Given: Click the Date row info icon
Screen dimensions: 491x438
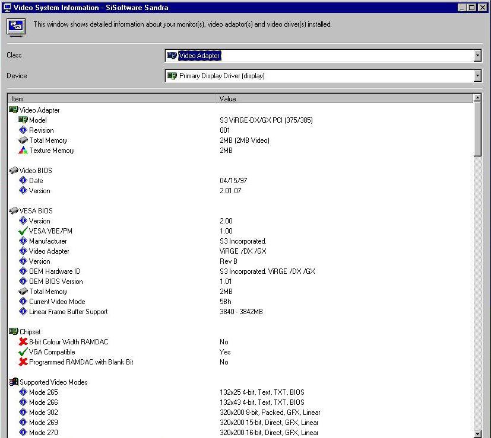Looking at the screenshot, I should [x=23, y=180].
